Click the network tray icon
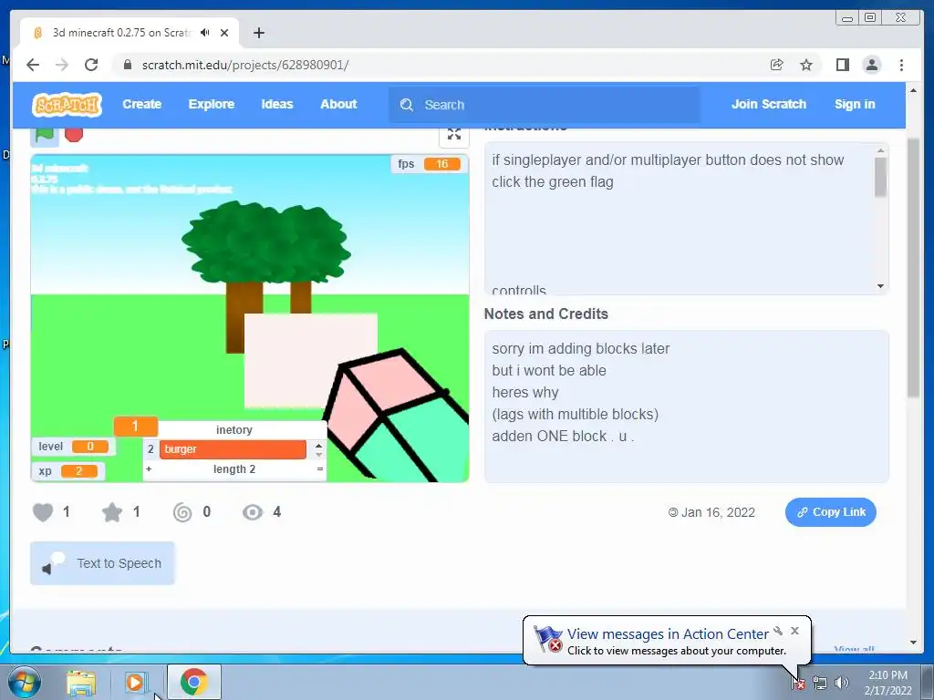This screenshot has height=700, width=934. [x=820, y=684]
